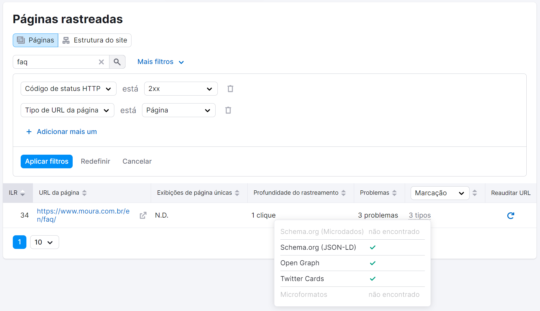Open the moura.com.br/en/faq page link
The height and width of the screenshot is (311, 540).
[83, 215]
